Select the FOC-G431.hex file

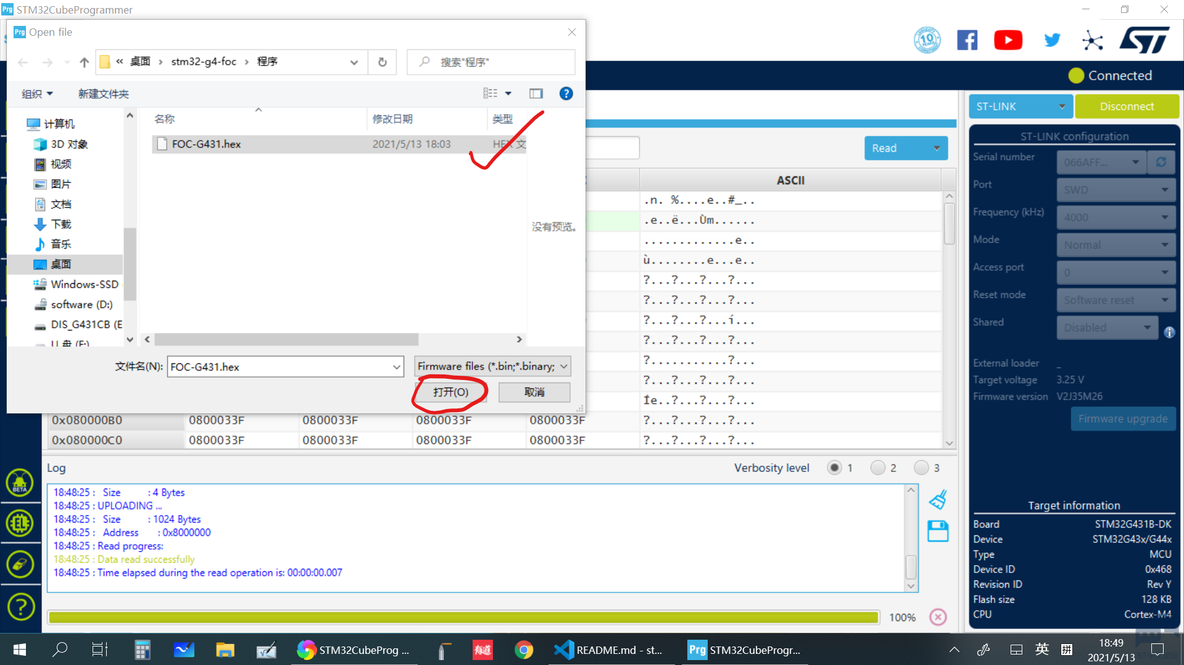click(339, 144)
